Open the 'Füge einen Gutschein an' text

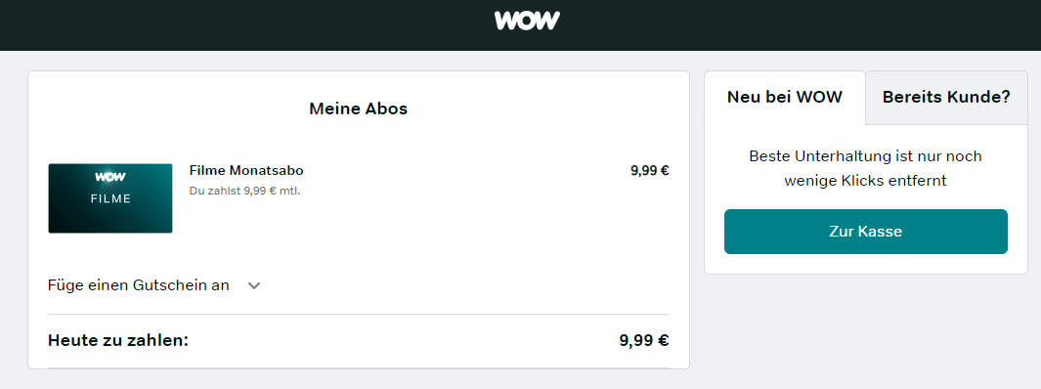(x=139, y=285)
